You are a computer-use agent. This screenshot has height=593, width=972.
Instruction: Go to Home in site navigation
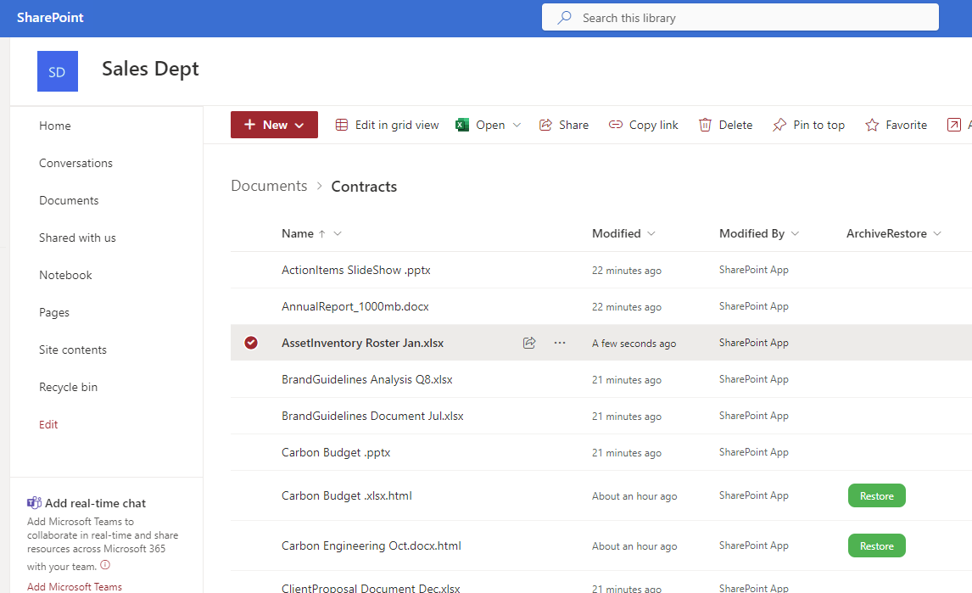click(x=55, y=126)
